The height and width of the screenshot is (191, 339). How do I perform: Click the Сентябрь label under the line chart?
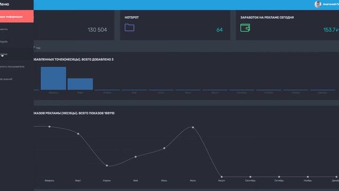click(x=250, y=180)
